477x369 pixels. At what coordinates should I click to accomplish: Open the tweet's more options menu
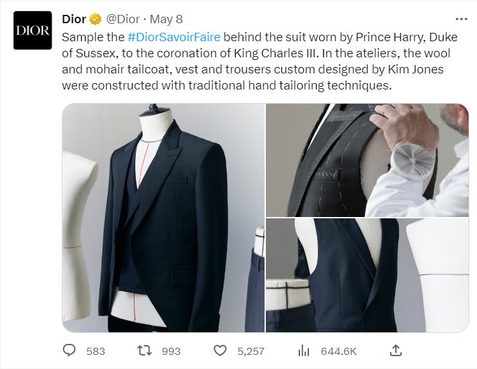(x=461, y=19)
